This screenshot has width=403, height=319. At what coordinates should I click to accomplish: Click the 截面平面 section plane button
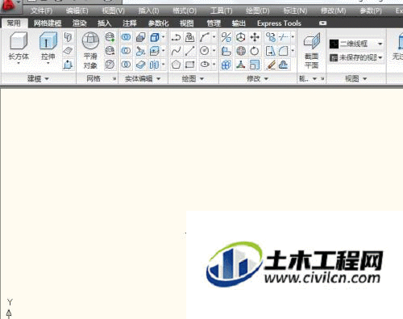click(x=312, y=50)
